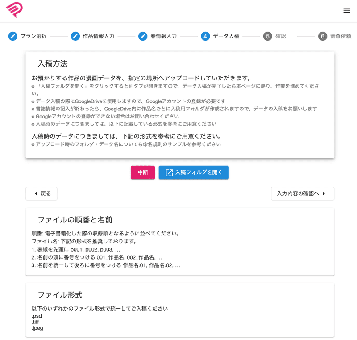Click the pencil icon for 巻情報入力 step
Viewport: 357px width, 340px height.
click(143, 37)
